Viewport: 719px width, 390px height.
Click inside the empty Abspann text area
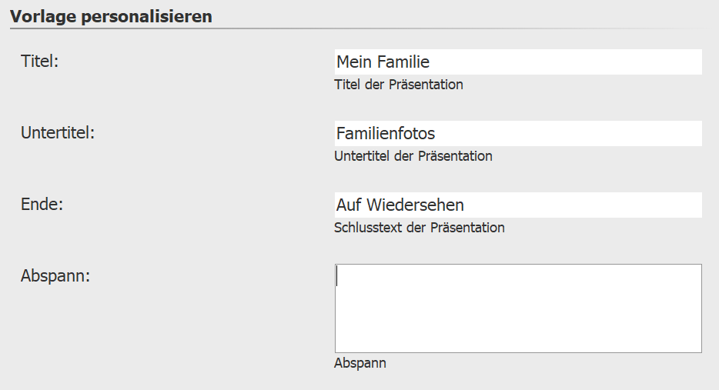[517, 308]
